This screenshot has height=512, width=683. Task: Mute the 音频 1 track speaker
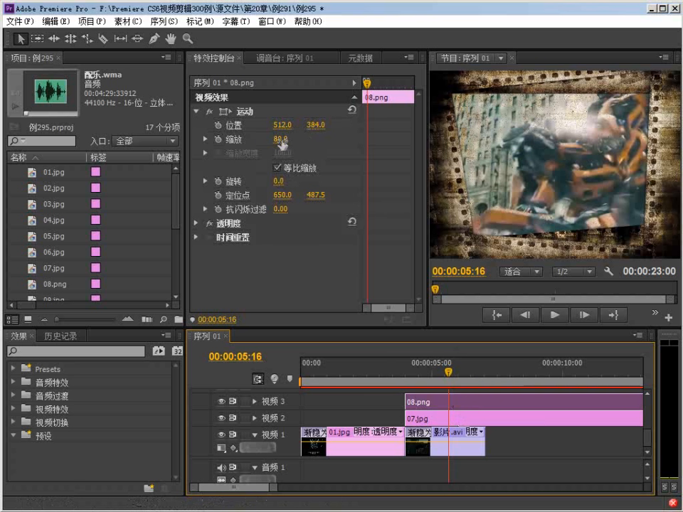click(221, 467)
